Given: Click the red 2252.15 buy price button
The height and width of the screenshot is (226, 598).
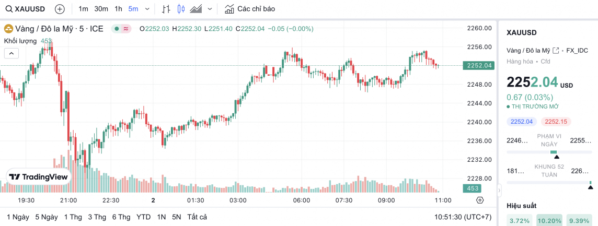Looking at the screenshot, I should 556,122.
